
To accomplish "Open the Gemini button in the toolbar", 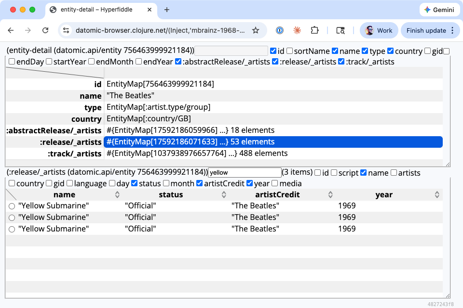I will [439, 10].
